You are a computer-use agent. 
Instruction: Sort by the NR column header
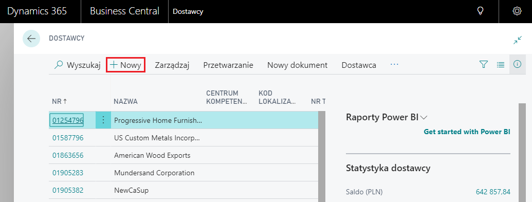click(60, 101)
